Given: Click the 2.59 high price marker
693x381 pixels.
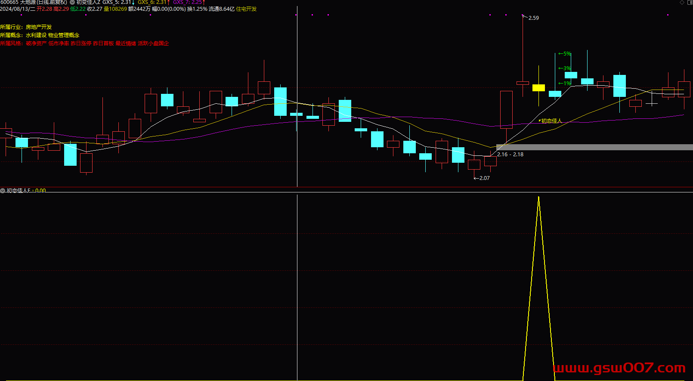Looking at the screenshot, I should tap(533, 18).
